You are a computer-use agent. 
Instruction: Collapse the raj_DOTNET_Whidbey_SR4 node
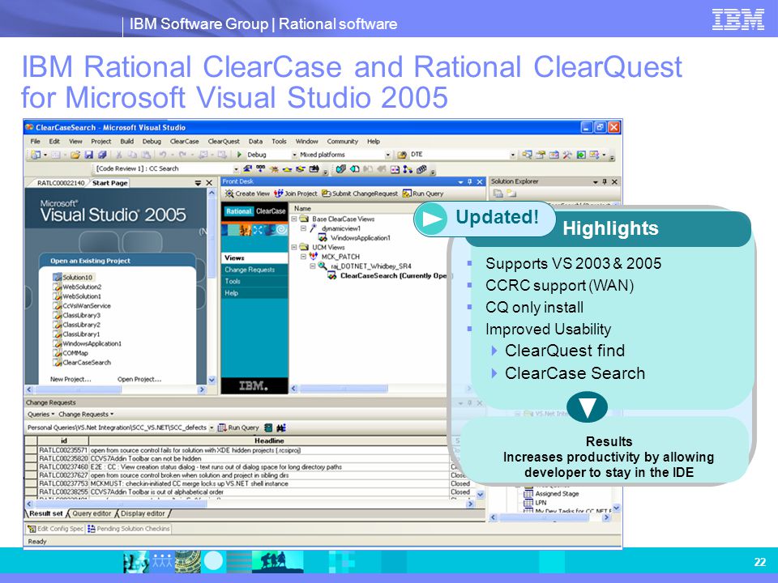[313, 266]
